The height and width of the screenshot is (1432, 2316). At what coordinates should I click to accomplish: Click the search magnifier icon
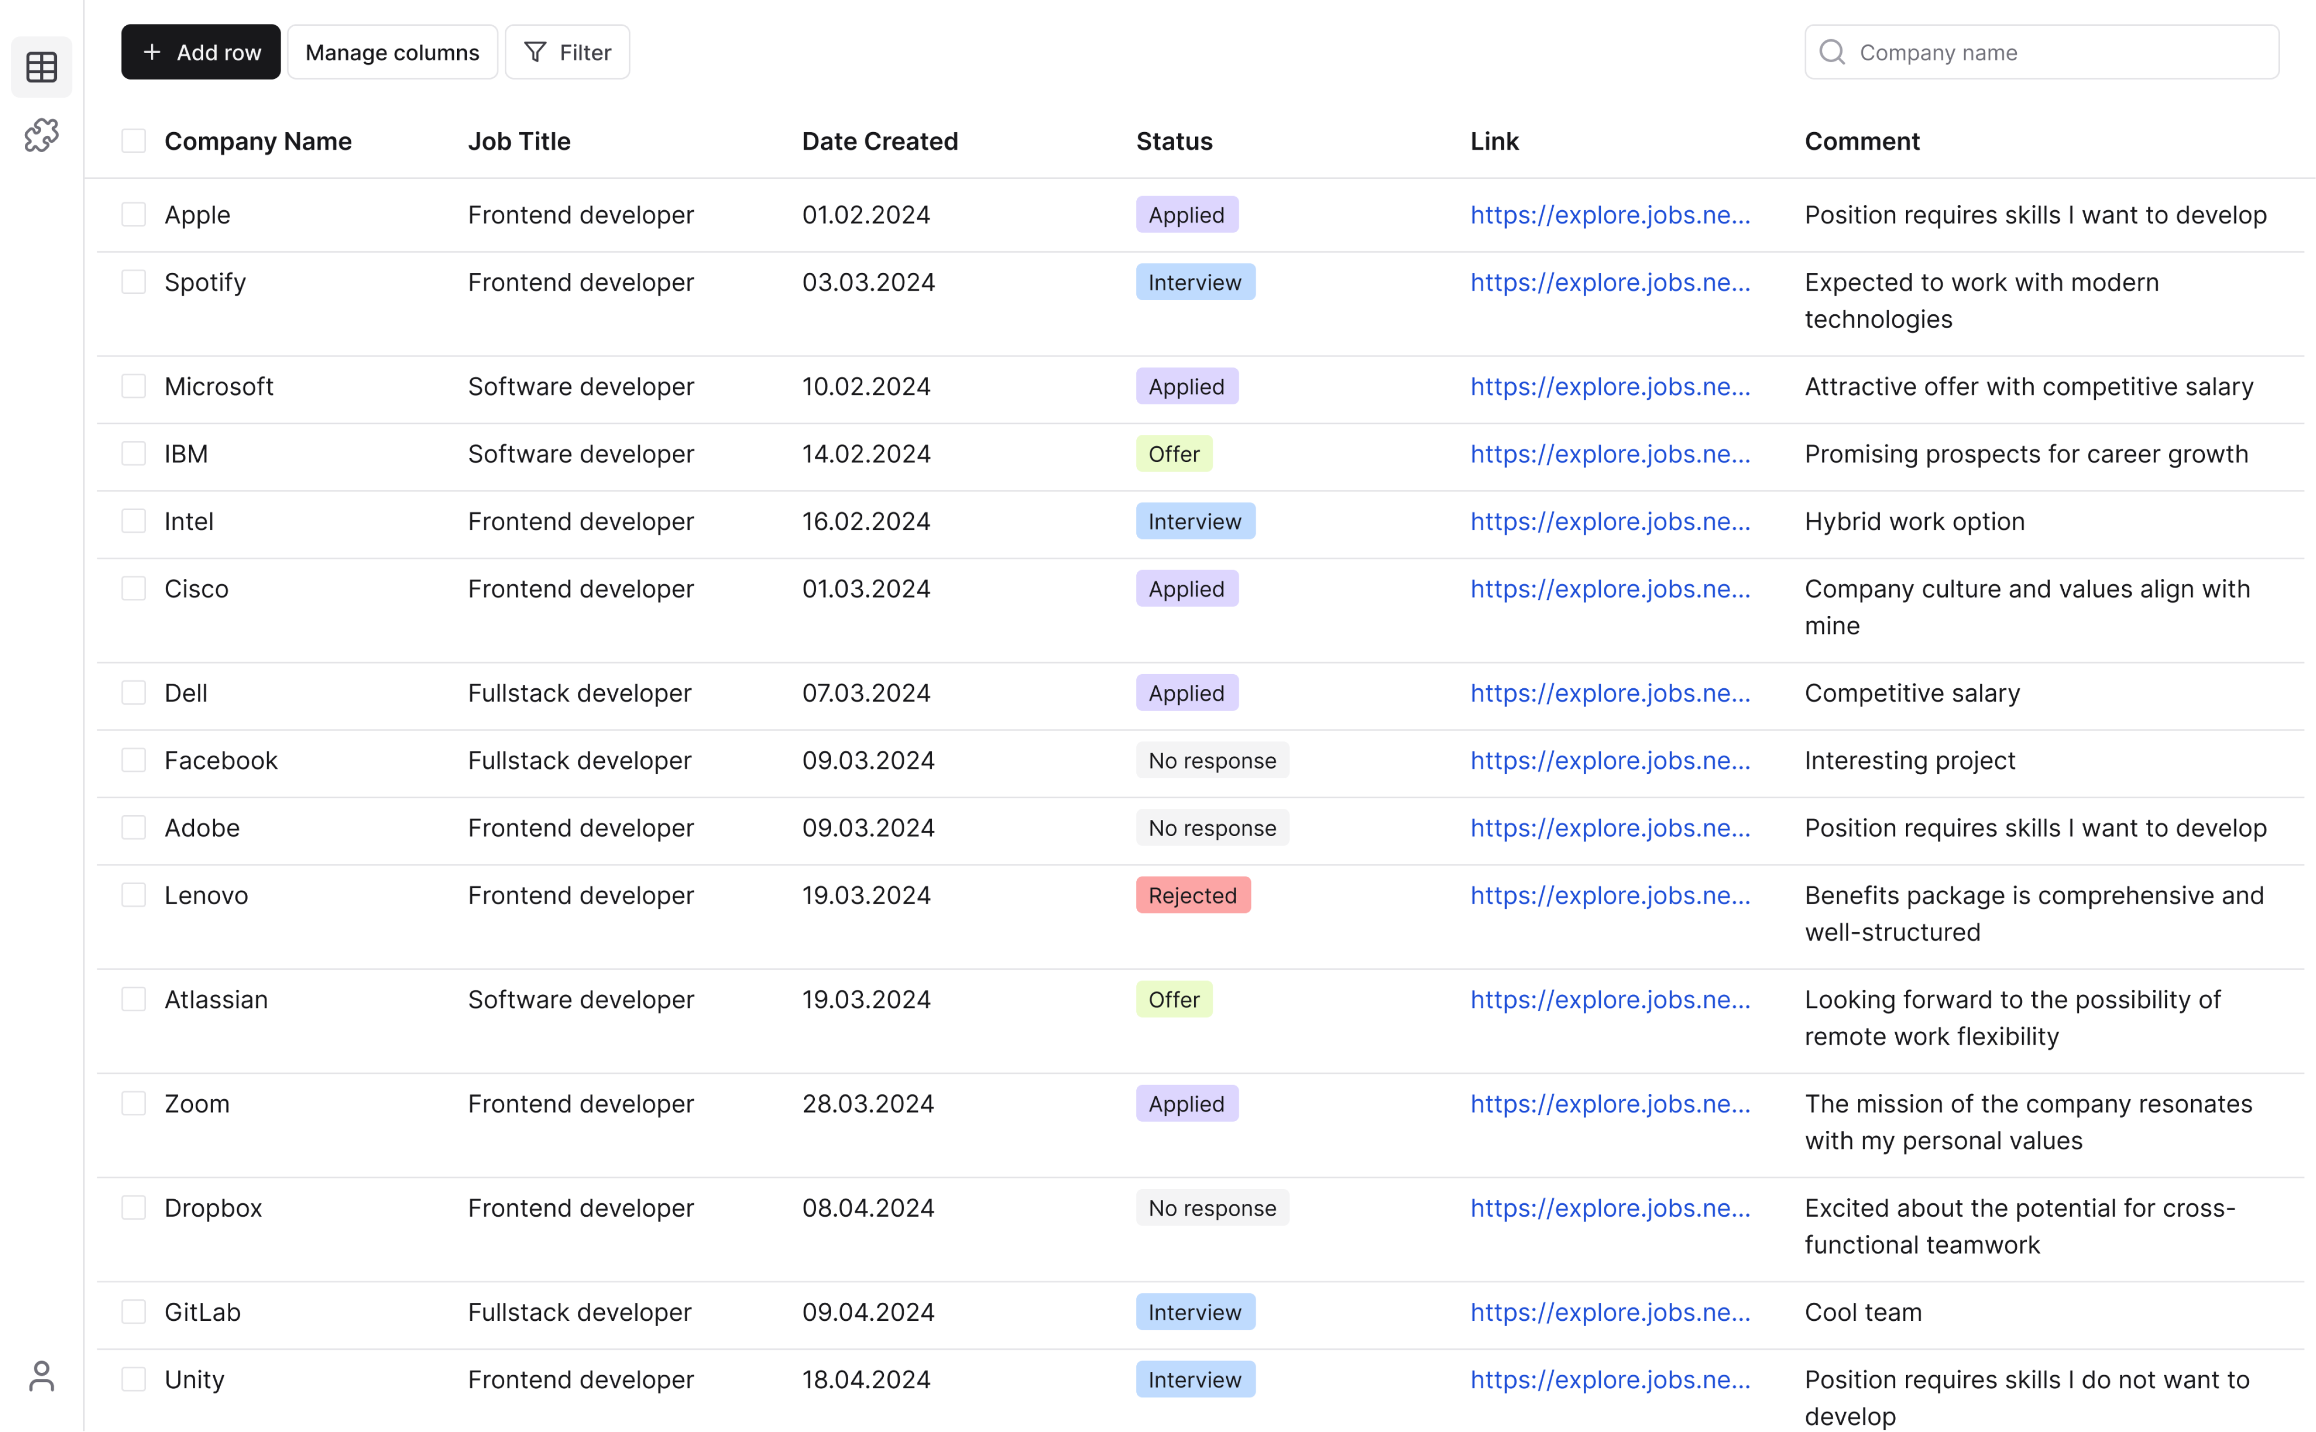1833,52
